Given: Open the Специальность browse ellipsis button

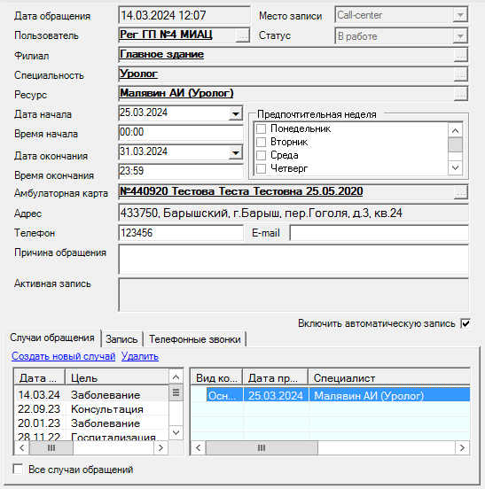Looking at the screenshot, I should point(461,74).
